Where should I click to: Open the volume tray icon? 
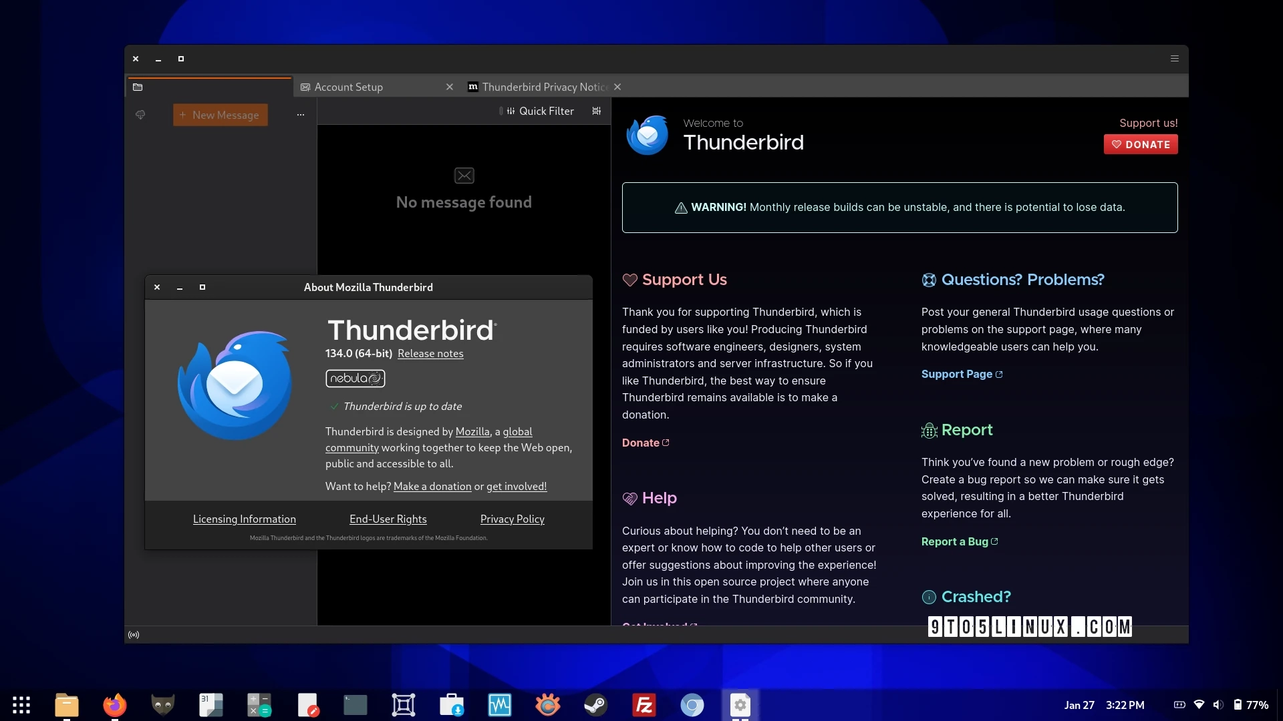(1218, 705)
